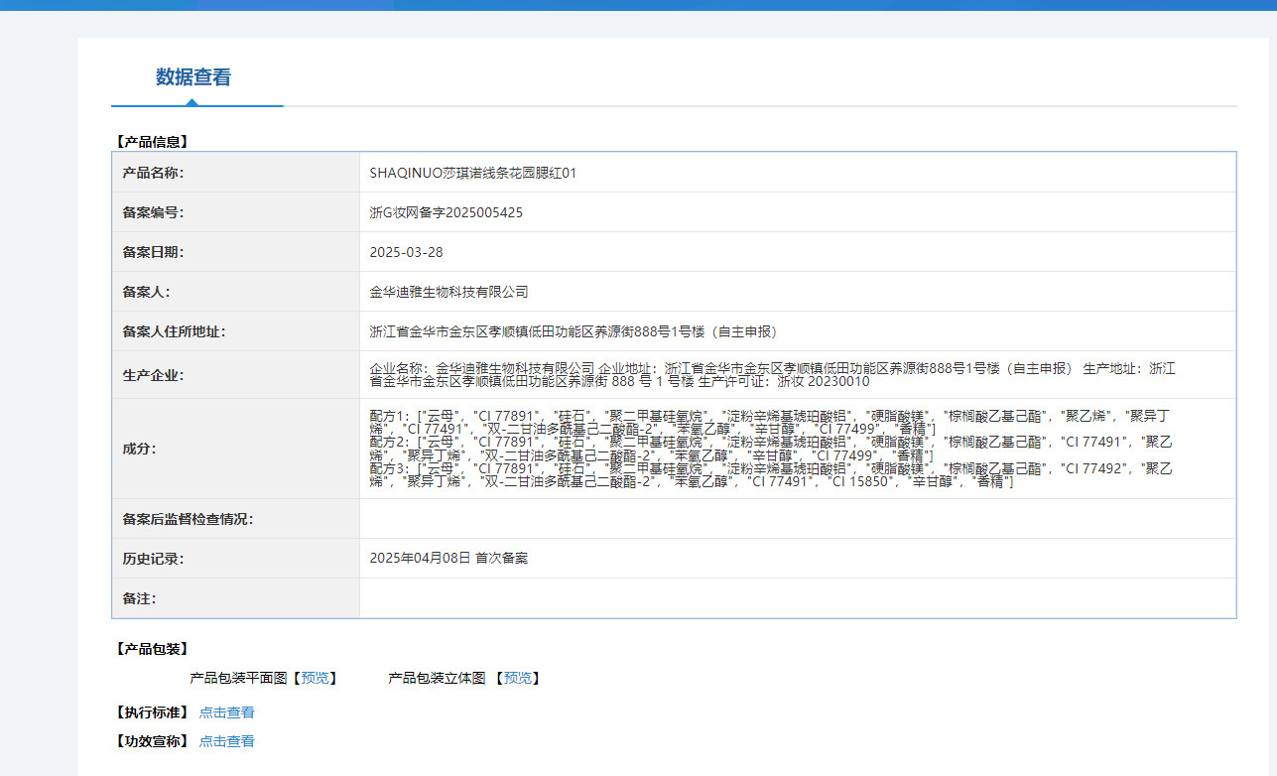Click the product name SHAQINUO莎琪诺线条花园腮红01

(473, 173)
